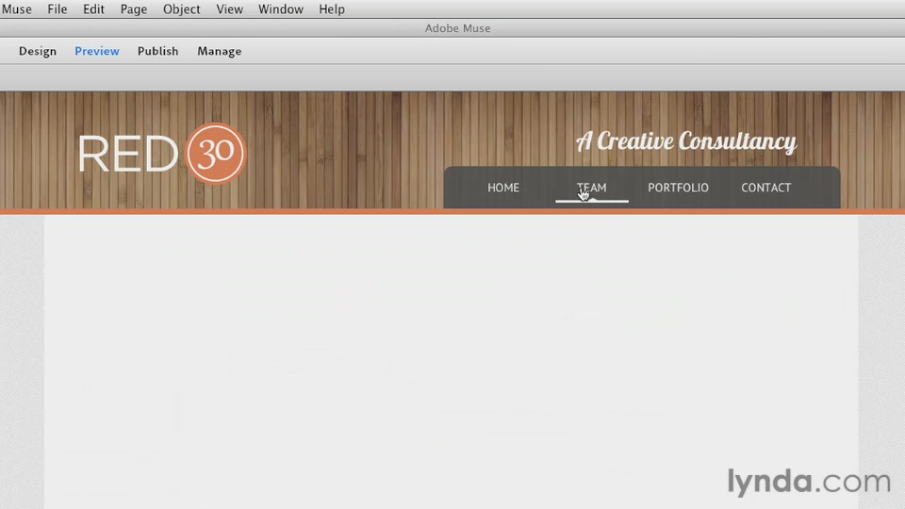This screenshot has width=905, height=509.
Task: Go to the TEAM page link
Action: click(592, 188)
